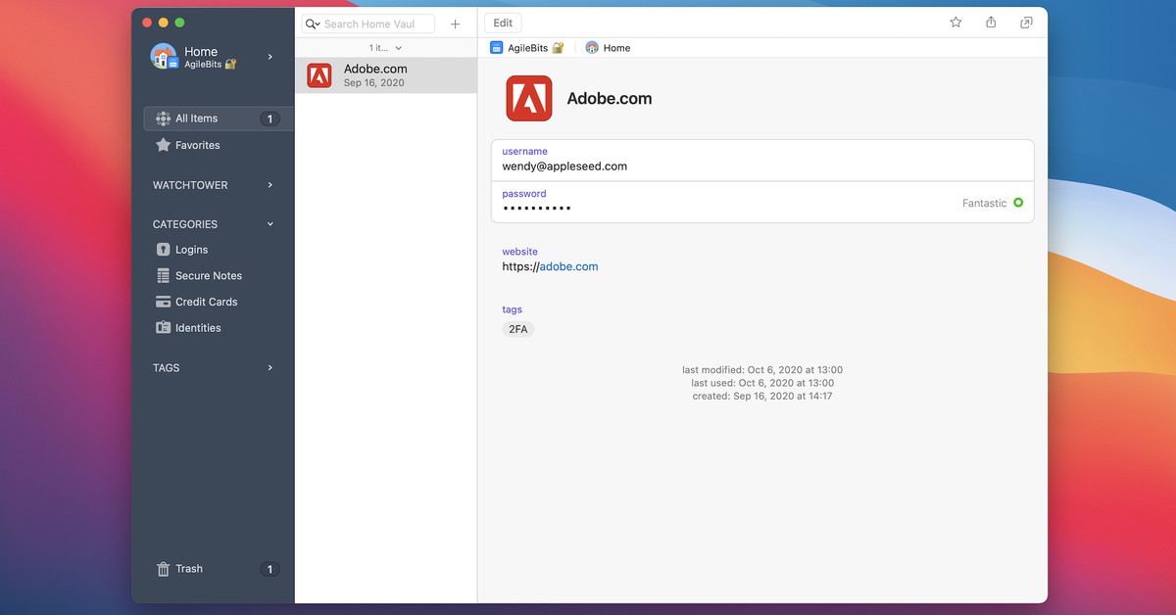Collapse the CATEGORIES section
Viewport: 1176px width, 615px height.
tap(270, 224)
